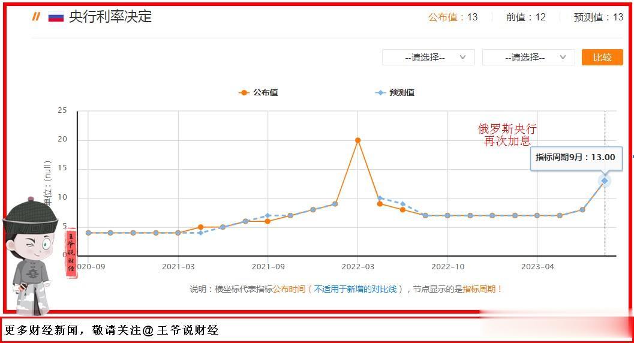Image resolution: width=634 pixels, height=343 pixels.
Task: Click the 预测值：13 header value
Action: click(x=599, y=17)
